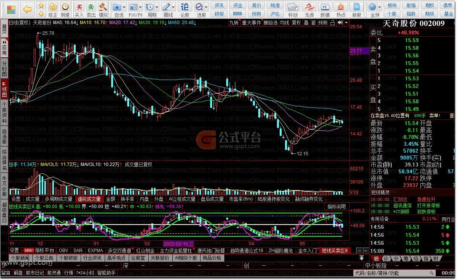Open the F10/F9 info icon
457x280 pixels.
pyautogui.click(x=133, y=7)
